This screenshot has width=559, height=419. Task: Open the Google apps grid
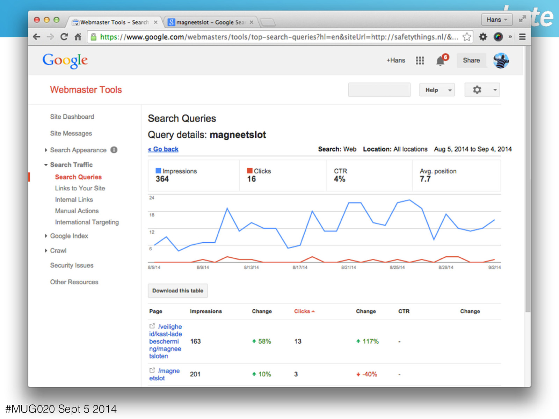pyautogui.click(x=420, y=60)
